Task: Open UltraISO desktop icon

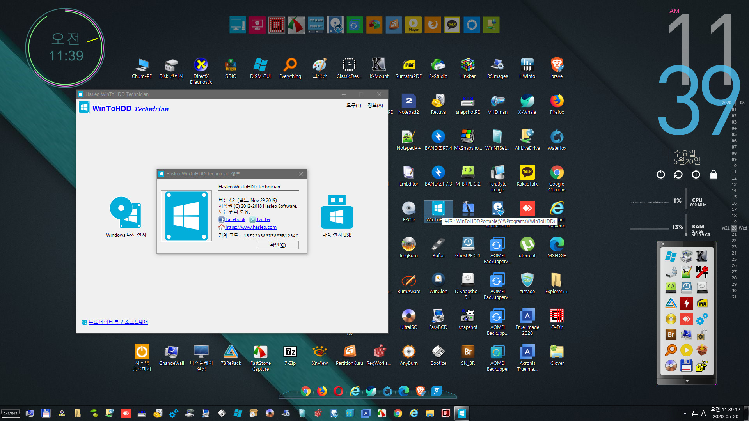Action: [408, 319]
